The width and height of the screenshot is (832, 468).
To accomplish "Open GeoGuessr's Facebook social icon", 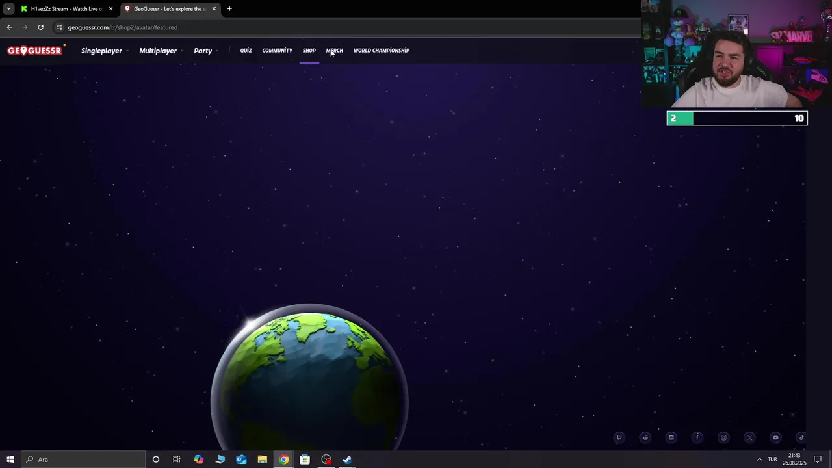I will pyautogui.click(x=697, y=437).
